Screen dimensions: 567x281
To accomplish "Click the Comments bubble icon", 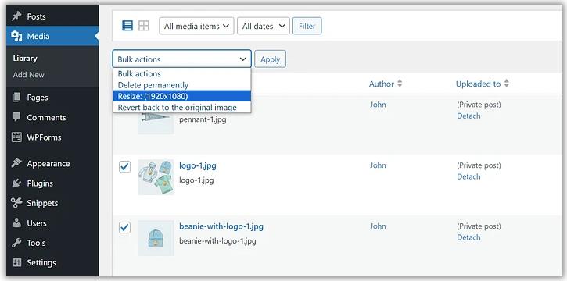I will coord(16,117).
